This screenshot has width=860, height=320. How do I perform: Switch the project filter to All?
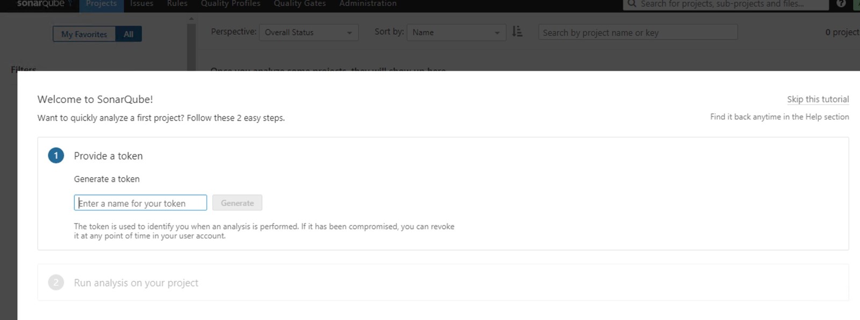(x=128, y=34)
